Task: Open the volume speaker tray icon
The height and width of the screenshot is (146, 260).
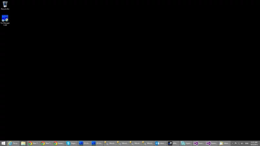Action: pyautogui.click(x=242, y=143)
